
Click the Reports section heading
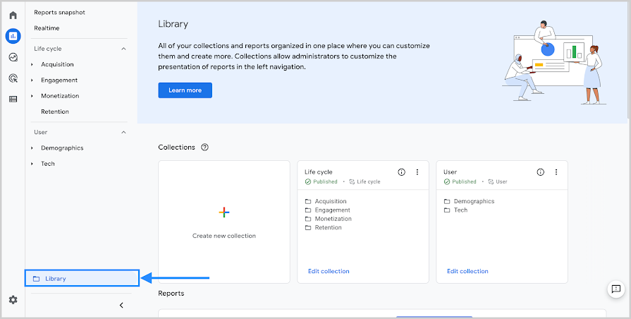click(x=171, y=294)
